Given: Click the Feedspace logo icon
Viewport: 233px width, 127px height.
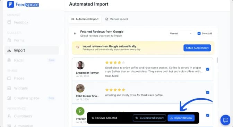Looking at the screenshot, I should pos(10,4).
